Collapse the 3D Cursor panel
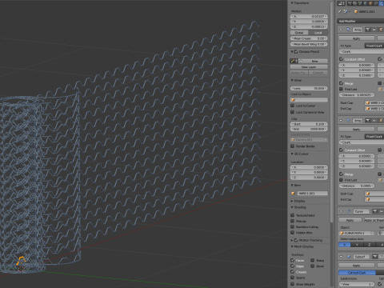 tap(292, 154)
